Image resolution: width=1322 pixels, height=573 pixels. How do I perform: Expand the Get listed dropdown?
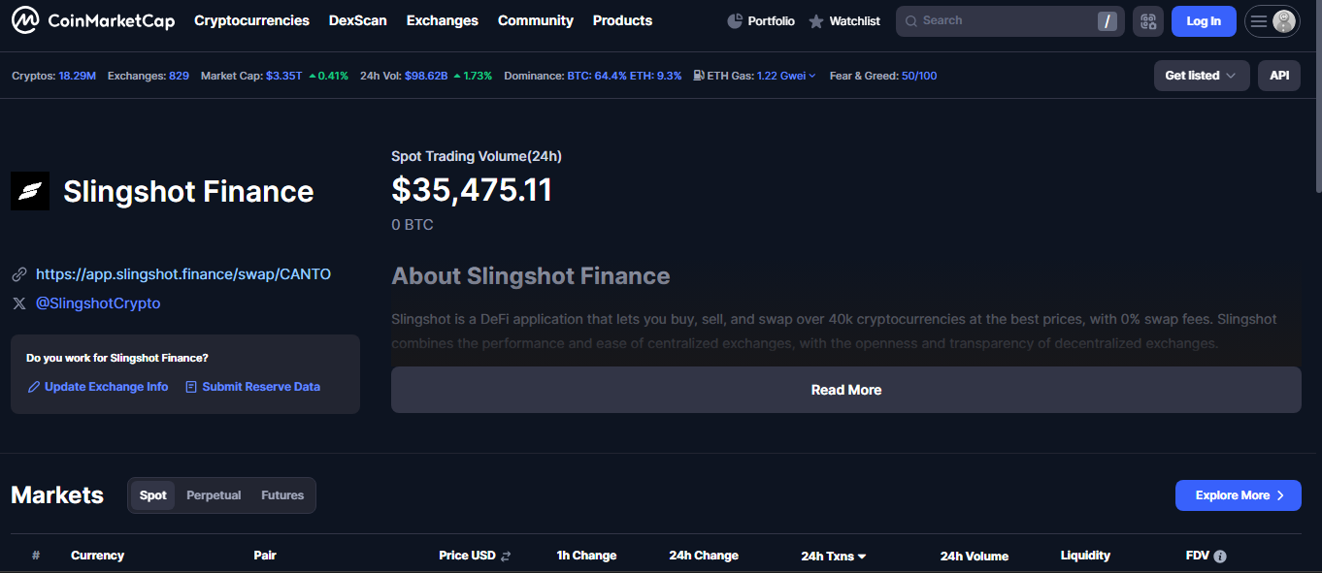coord(1201,76)
